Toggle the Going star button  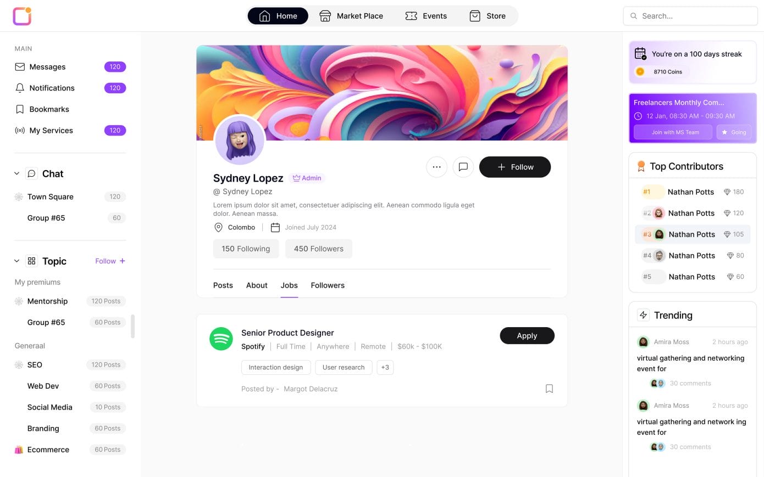[734, 132]
